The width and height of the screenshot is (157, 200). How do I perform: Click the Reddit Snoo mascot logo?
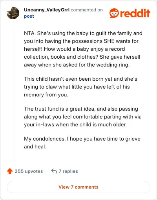114,13
